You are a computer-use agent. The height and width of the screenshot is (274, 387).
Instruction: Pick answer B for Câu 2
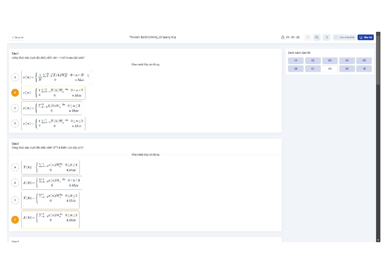coord(15,183)
